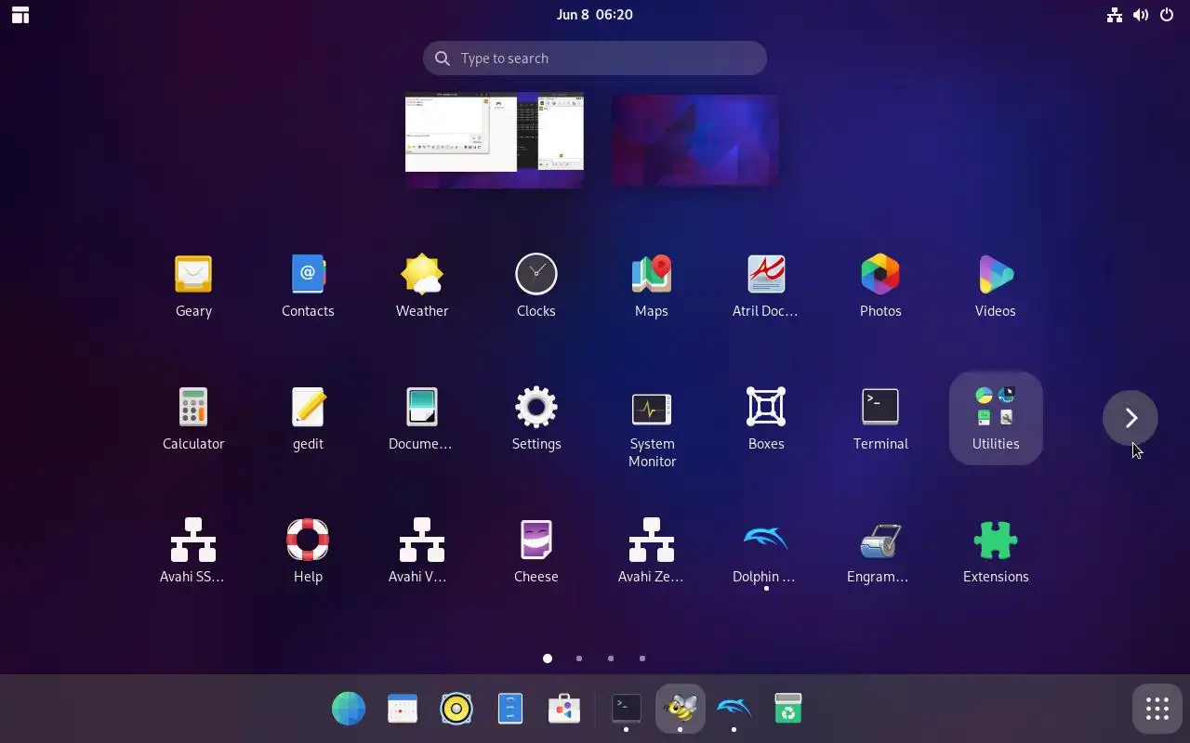Open the Calendar app in the dash
The height and width of the screenshot is (743, 1190).
pyautogui.click(x=403, y=710)
